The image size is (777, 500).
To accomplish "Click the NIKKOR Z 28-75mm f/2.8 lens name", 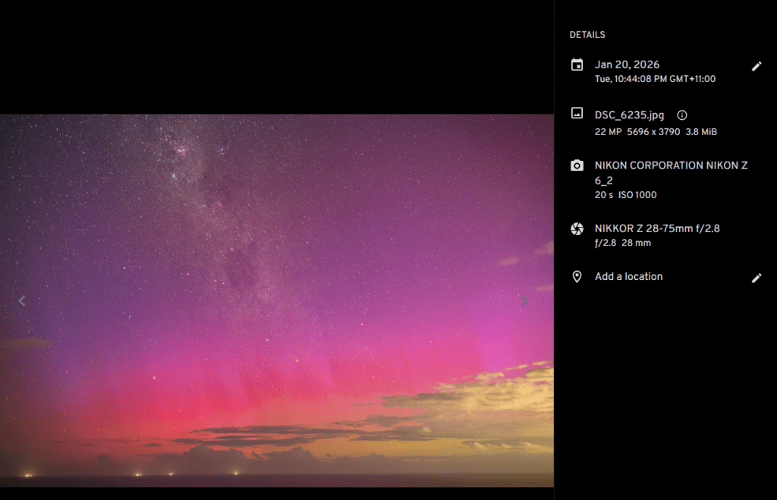I will click(x=657, y=228).
